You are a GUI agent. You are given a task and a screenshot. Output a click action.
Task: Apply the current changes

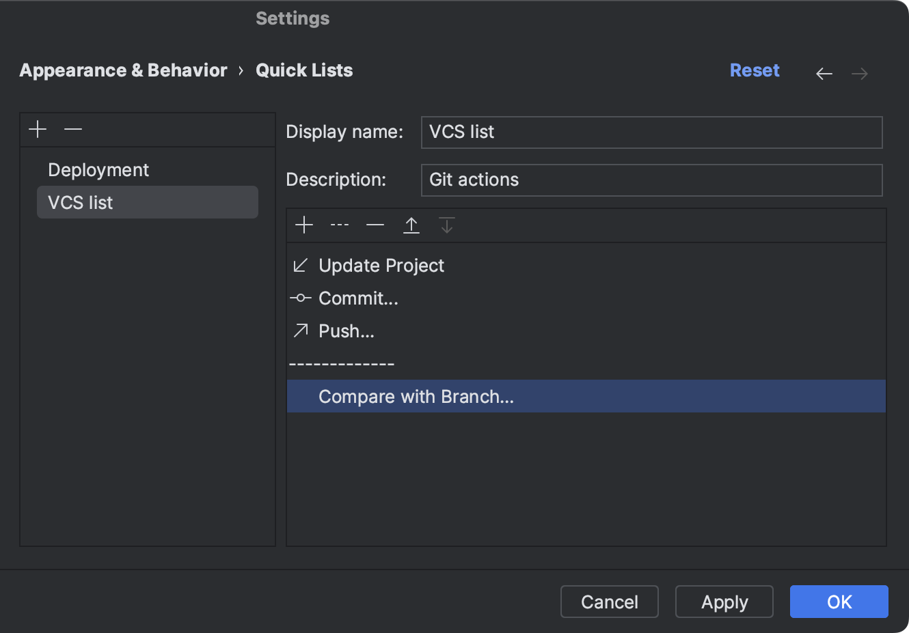point(724,602)
